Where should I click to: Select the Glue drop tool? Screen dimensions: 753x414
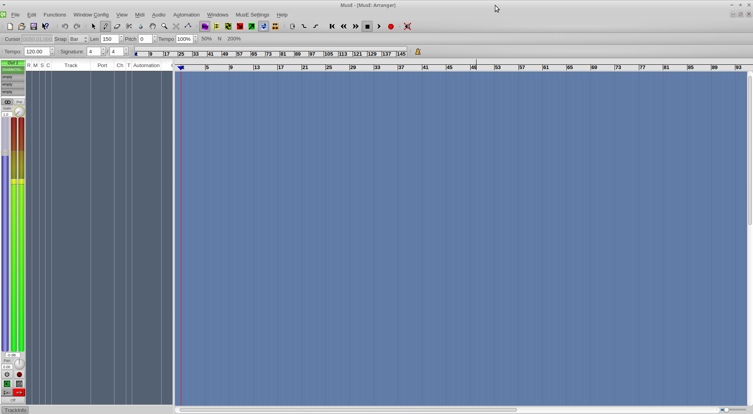coord(141,26)
